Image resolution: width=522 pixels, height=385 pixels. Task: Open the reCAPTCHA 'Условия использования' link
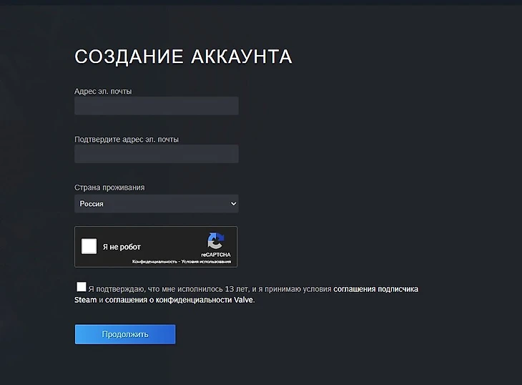[206, 261]
